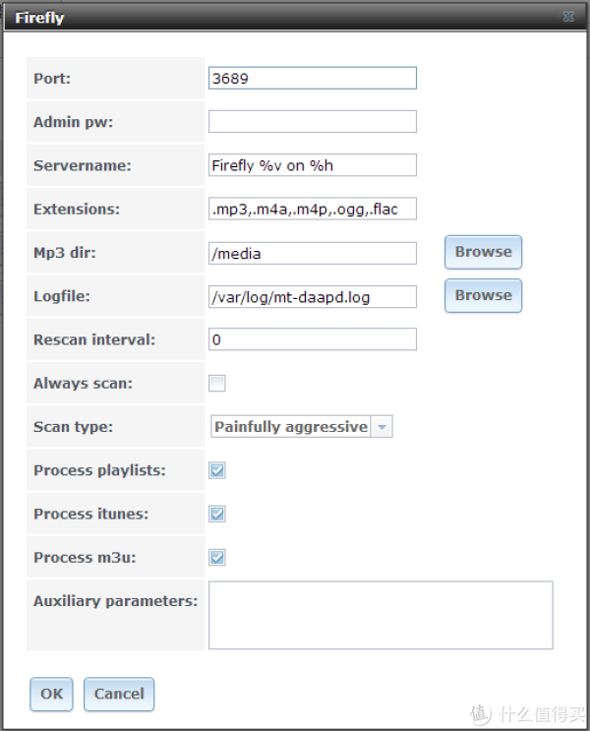Viewport: 590px width, 731px height.
Task: Browse for the Logfile location
Action: (483, 295)
